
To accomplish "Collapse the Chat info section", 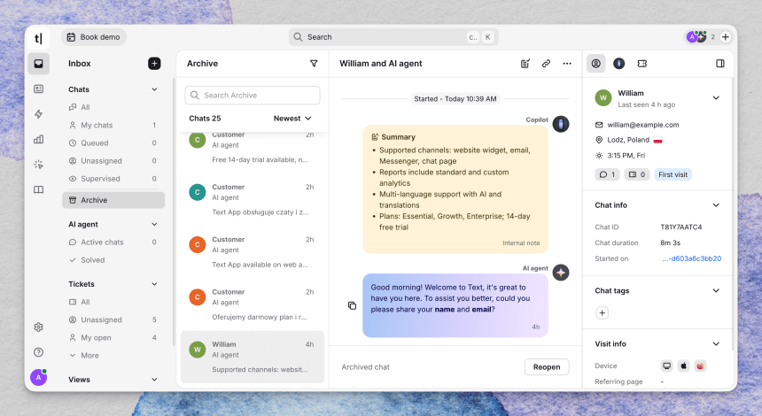I will tap(716, 205).
